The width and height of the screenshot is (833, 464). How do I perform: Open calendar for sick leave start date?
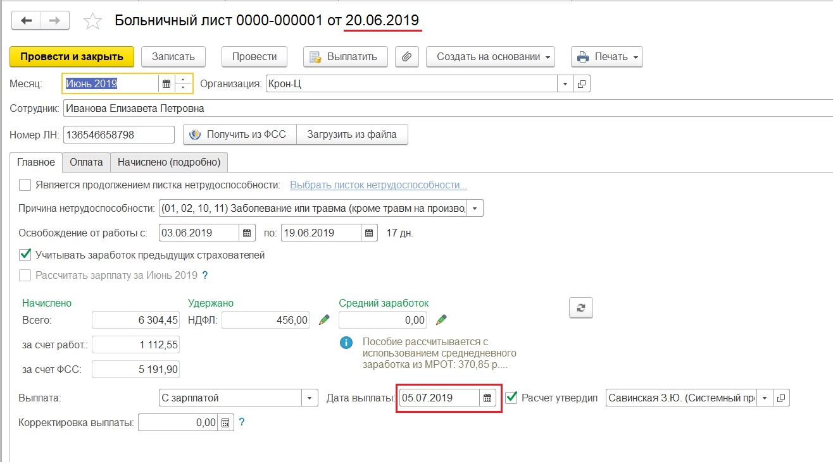(x=247, y=233)
